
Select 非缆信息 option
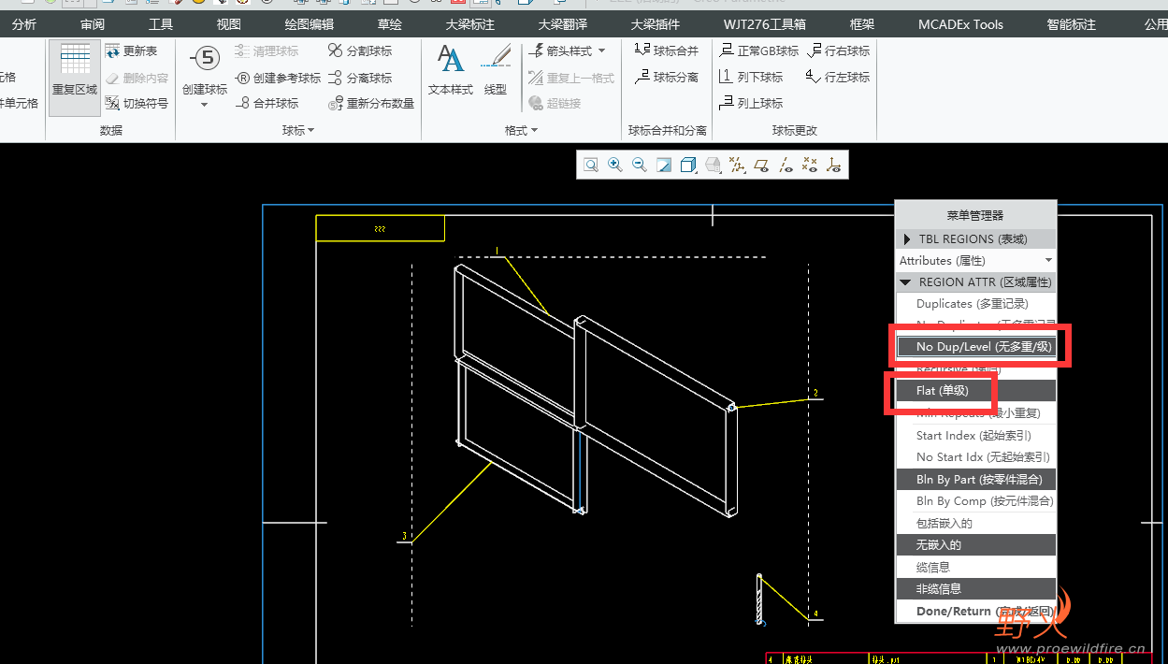tap(975, 589)
